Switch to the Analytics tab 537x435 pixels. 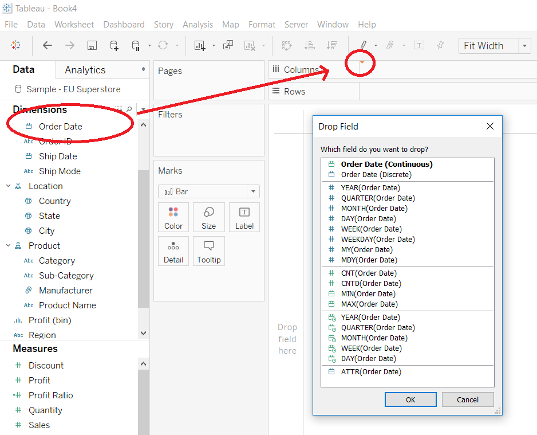tap(85, 70)
